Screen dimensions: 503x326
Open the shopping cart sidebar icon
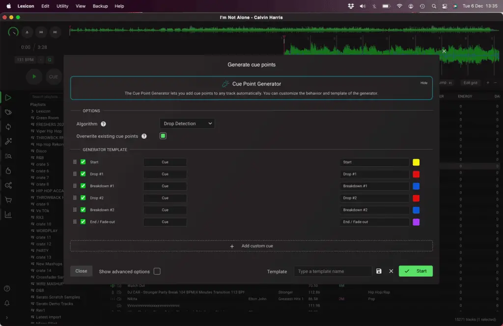(x=8, y=200)
